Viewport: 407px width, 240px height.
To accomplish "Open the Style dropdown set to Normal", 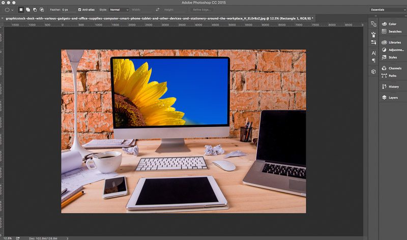I will (x=120, y=10).
